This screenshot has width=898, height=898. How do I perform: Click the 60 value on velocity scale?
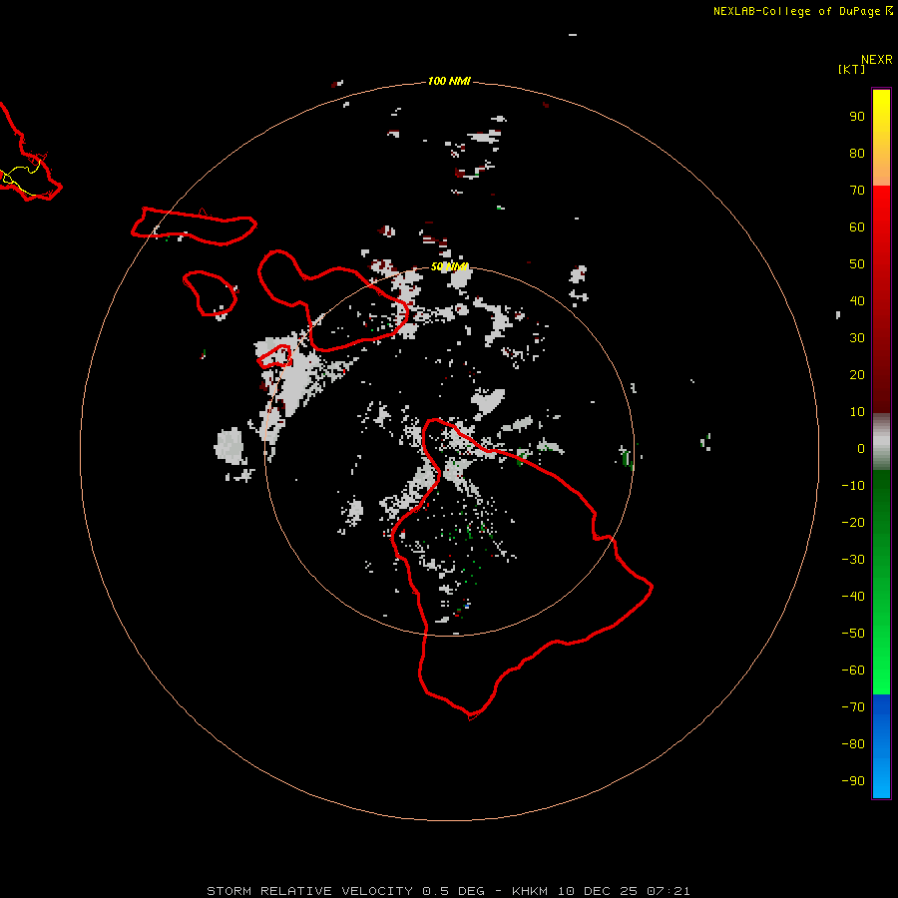(x=857, y=226)
